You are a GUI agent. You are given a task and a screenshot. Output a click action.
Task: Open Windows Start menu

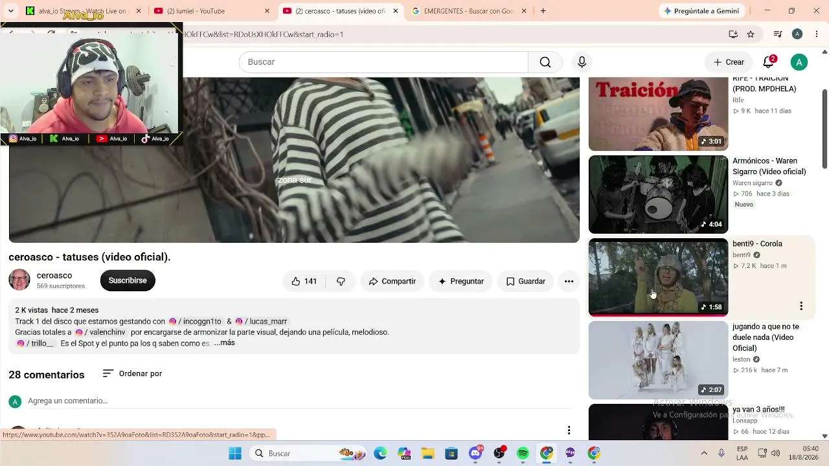tap(234, 453)
